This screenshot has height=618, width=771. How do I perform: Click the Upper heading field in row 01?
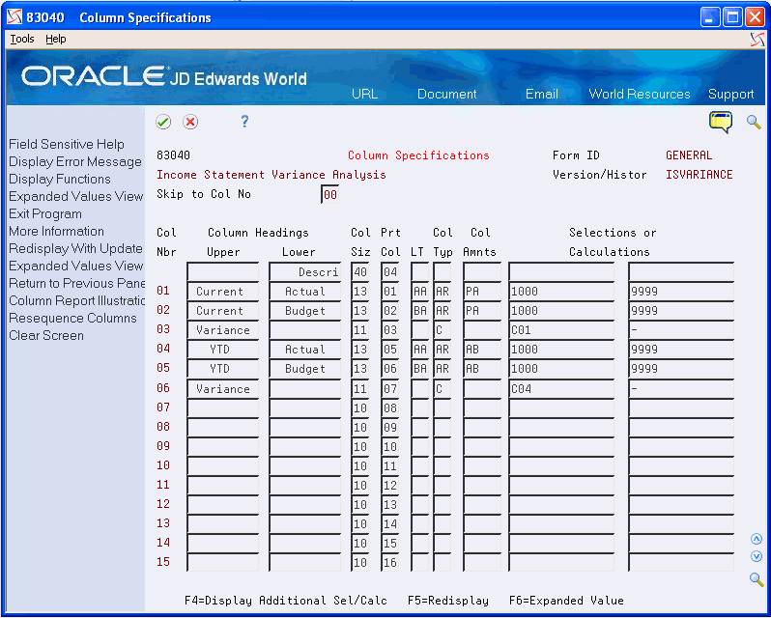pyautogui.click(x=223, y=291)
